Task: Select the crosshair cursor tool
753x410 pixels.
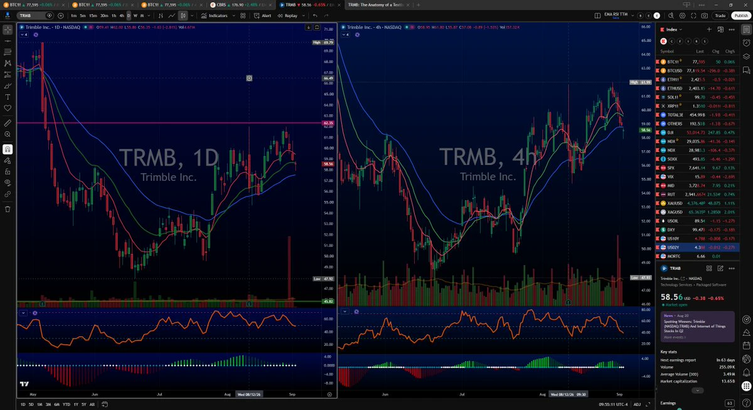Action: 8,29
